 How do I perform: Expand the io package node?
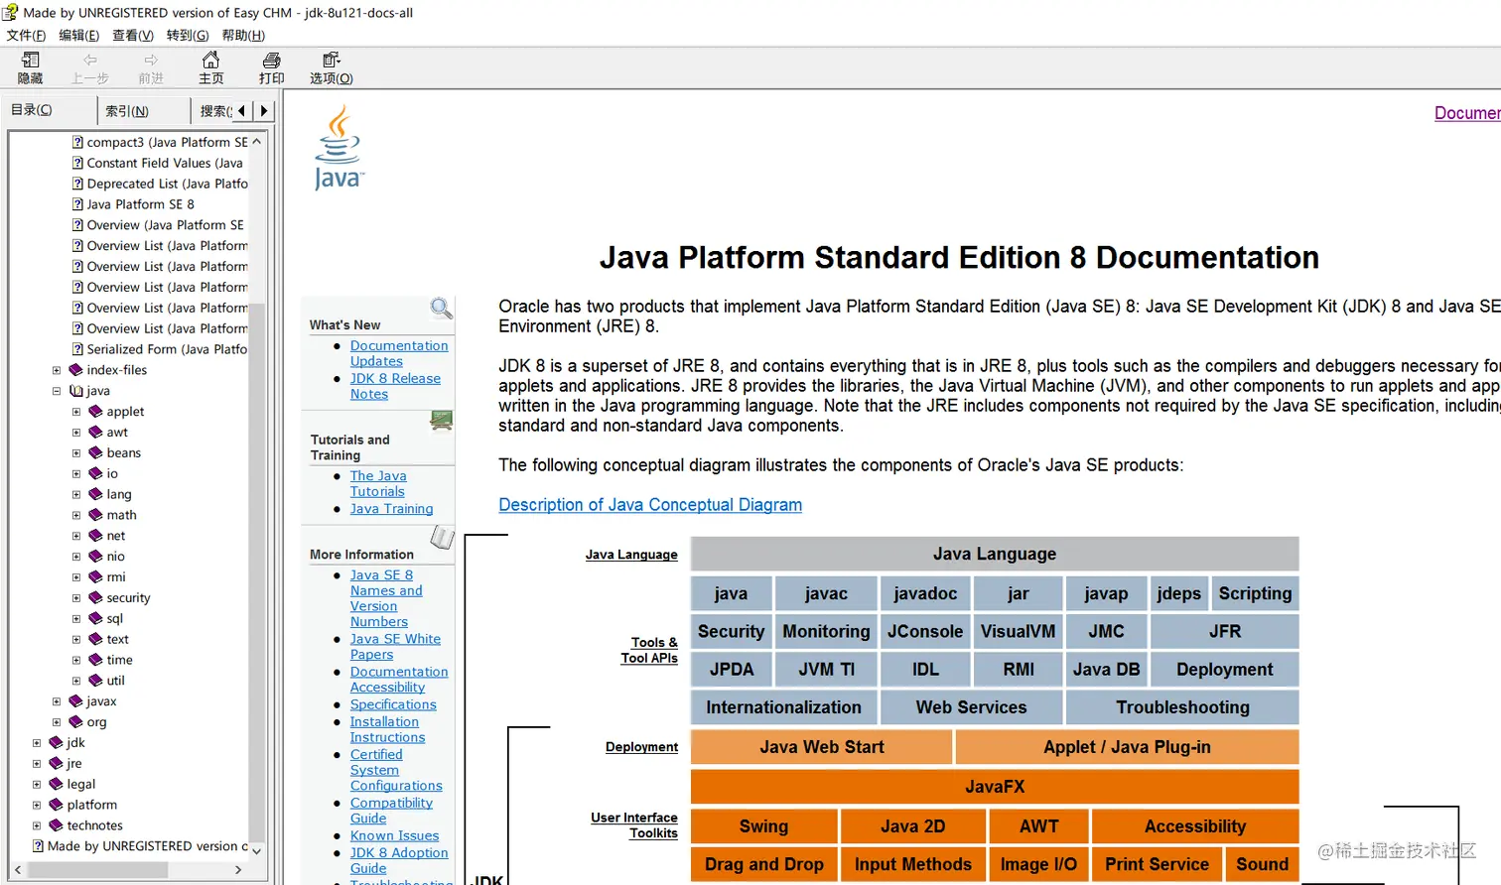point(76,473)
